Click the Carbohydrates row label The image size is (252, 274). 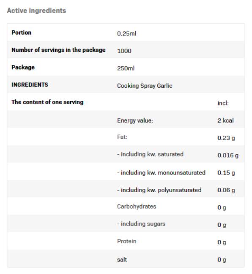tap(137, 207)
